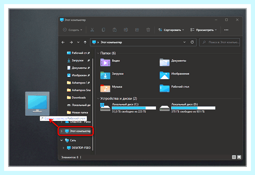This screenshot has width=255, height=175.
Task: Click the Share icon in toolbar
Action: 137,30
